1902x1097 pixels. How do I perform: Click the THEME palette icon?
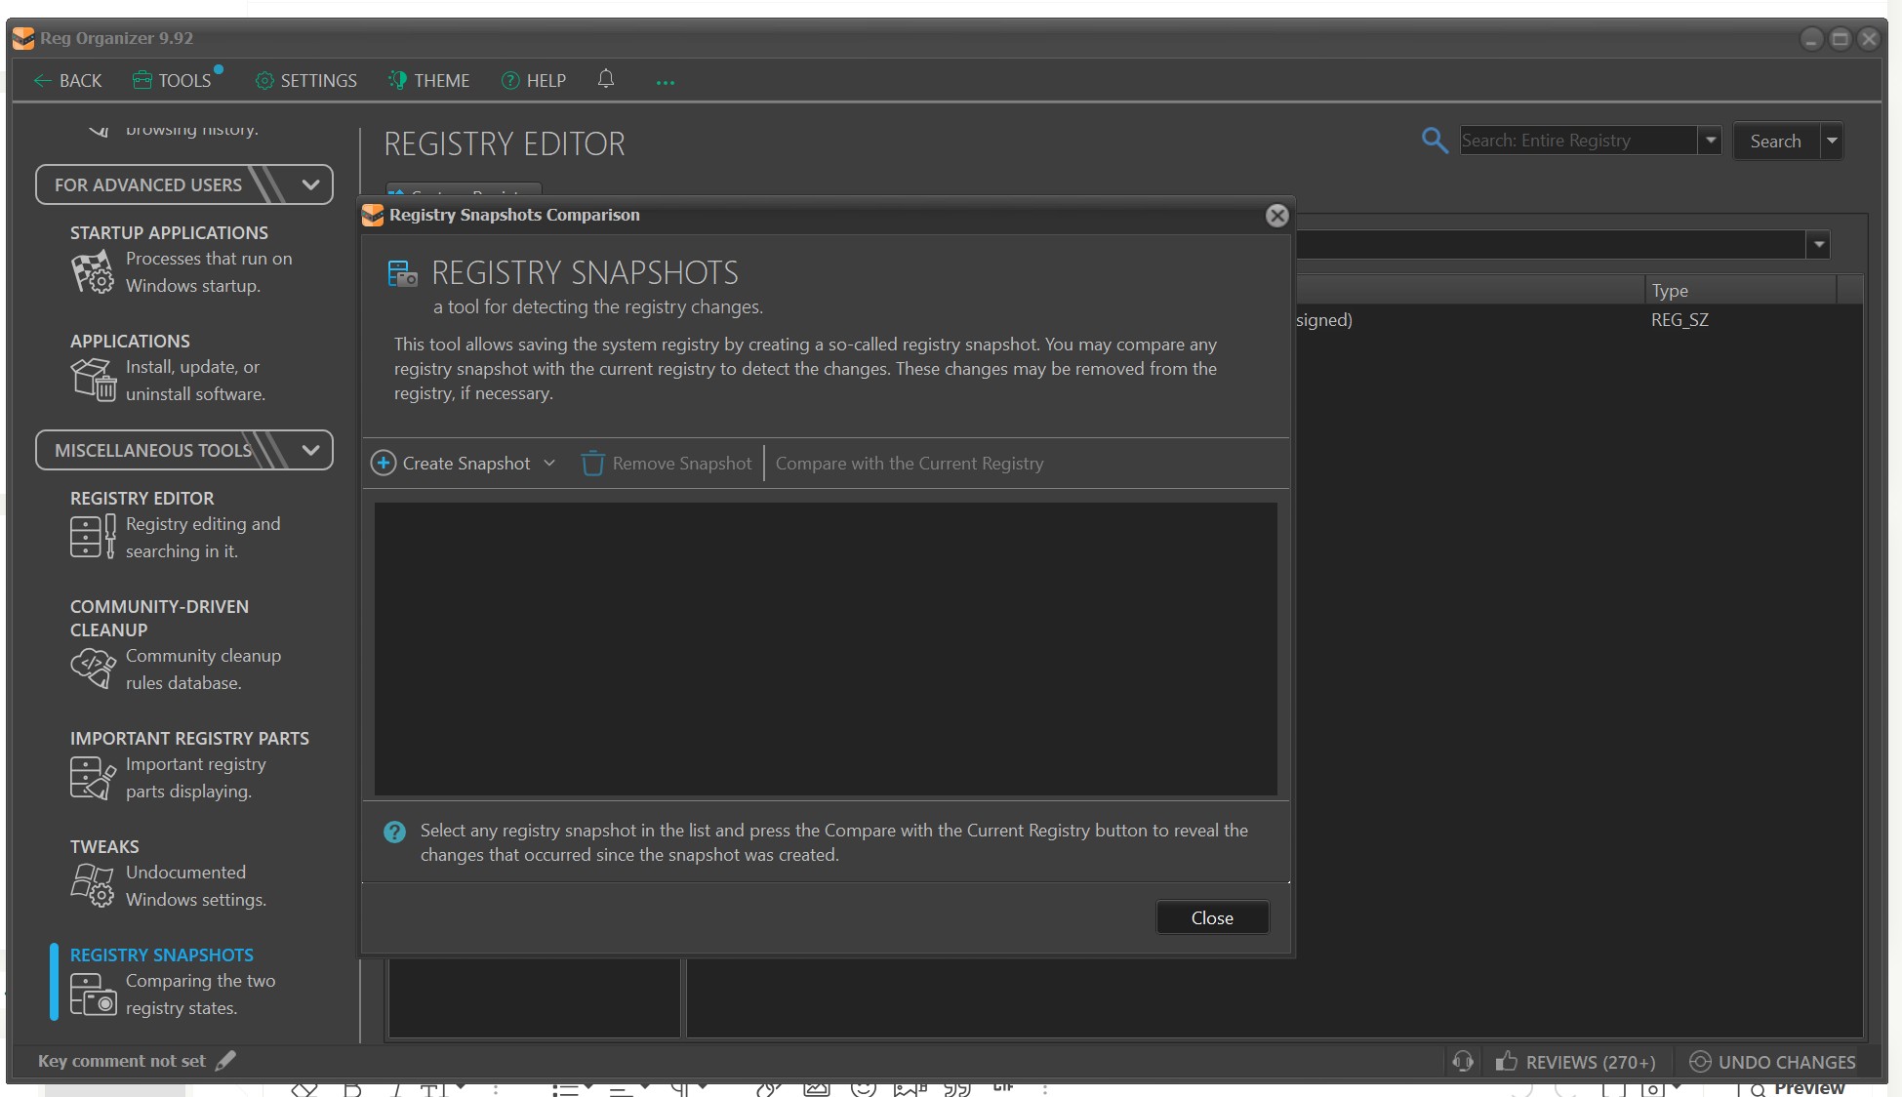[x=397, y=80]
